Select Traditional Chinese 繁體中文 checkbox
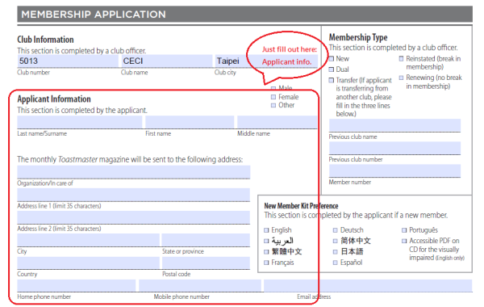484x307 pixels. click(266, 252)
